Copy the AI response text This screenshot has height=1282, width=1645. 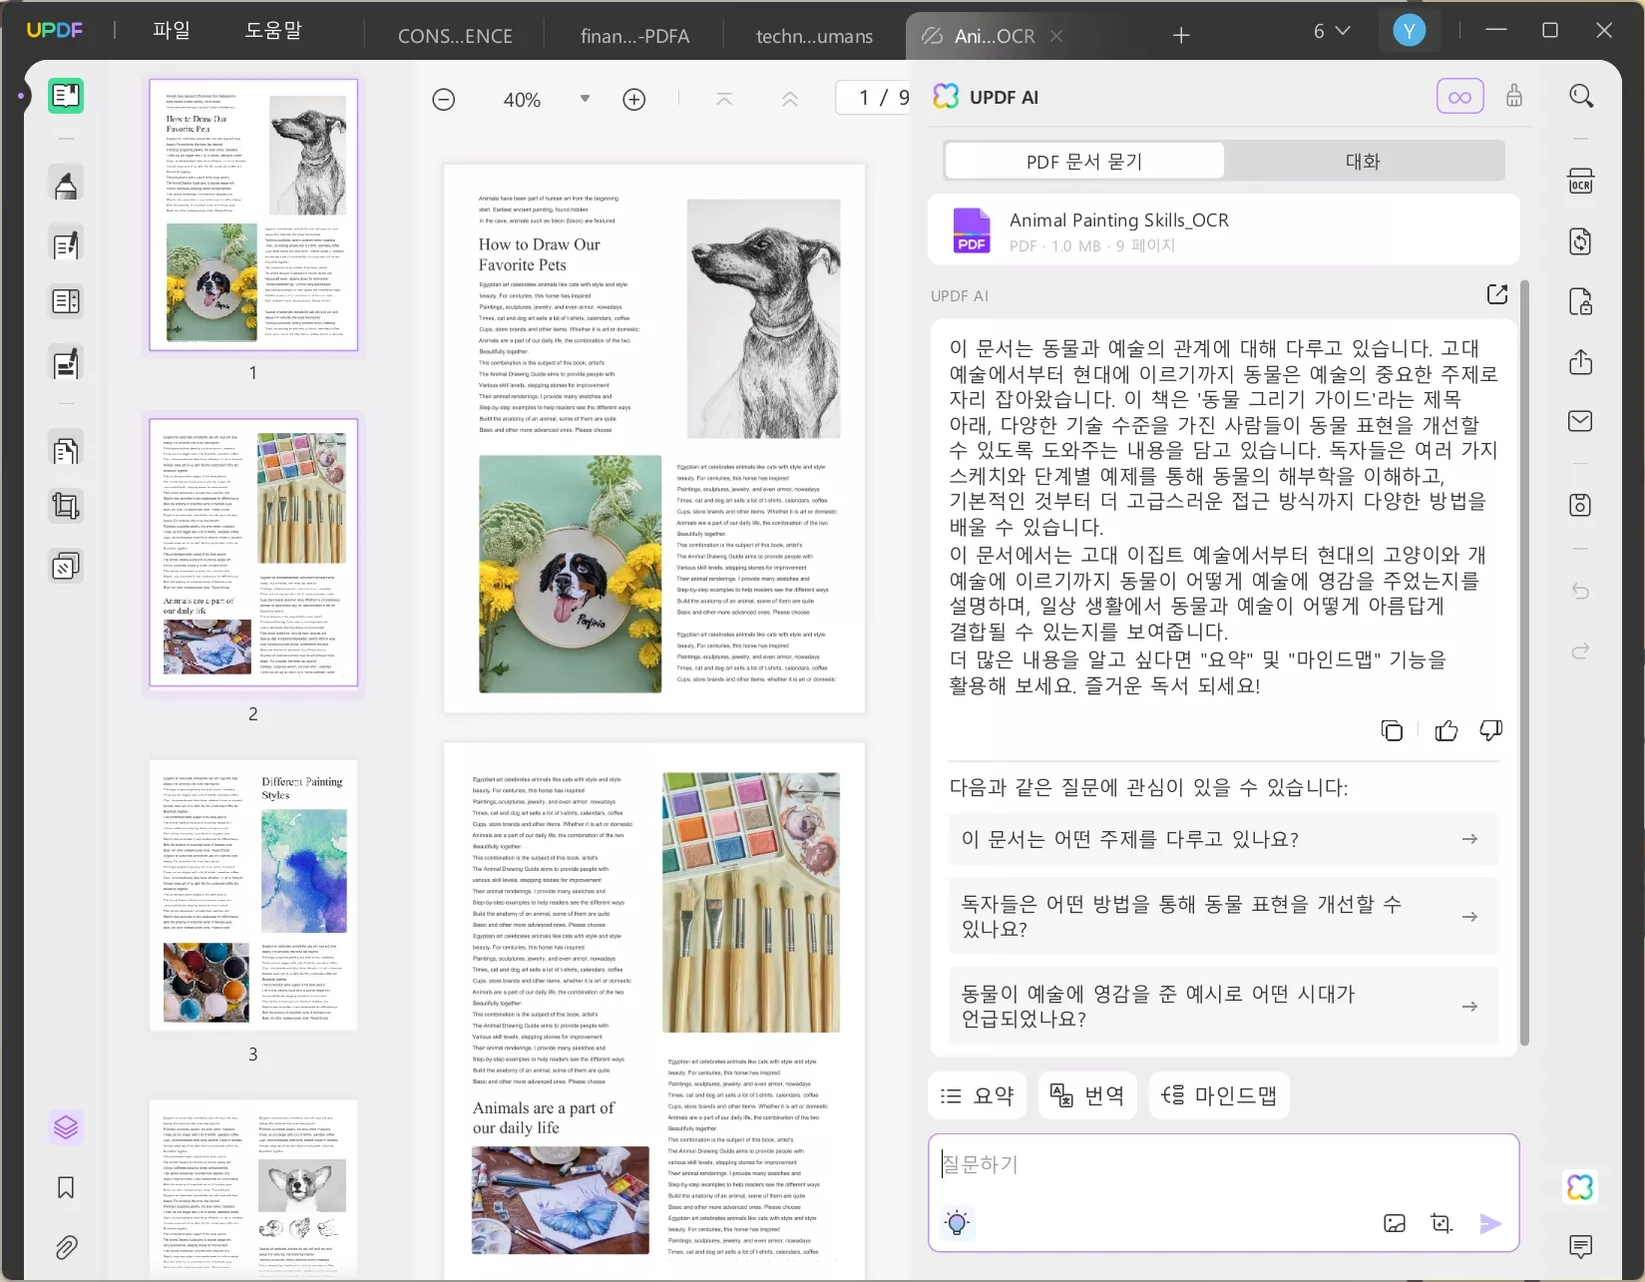[x=1392, y=730]
